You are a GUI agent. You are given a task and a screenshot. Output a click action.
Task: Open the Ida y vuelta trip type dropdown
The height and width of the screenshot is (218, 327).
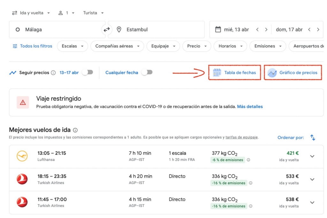click(31, 13)
